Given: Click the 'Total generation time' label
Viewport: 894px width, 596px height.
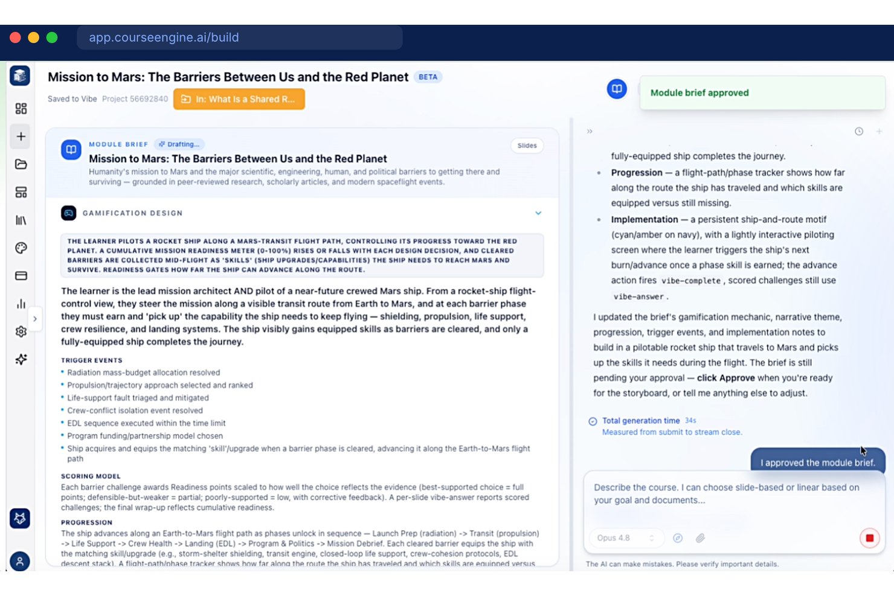Looking at the screenshot, I should coord(641,421).
